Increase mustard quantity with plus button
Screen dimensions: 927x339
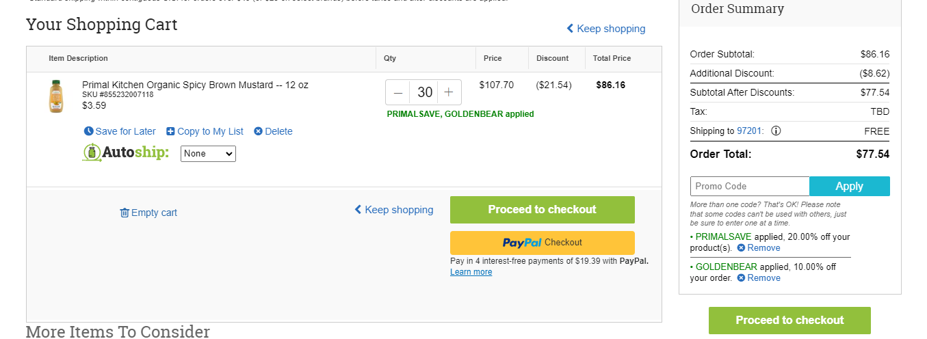[x=449, y=92]
